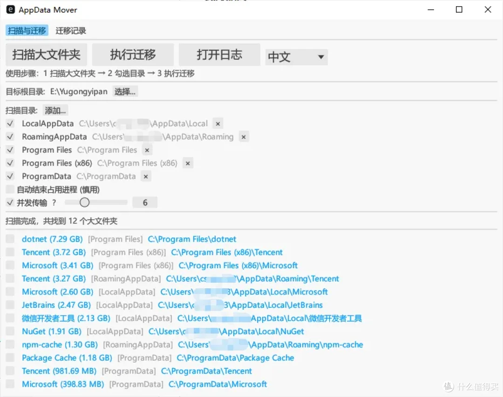
Task: Check the Microsoft (3.41 GB) folder
Action: click(x=10, y=265)
